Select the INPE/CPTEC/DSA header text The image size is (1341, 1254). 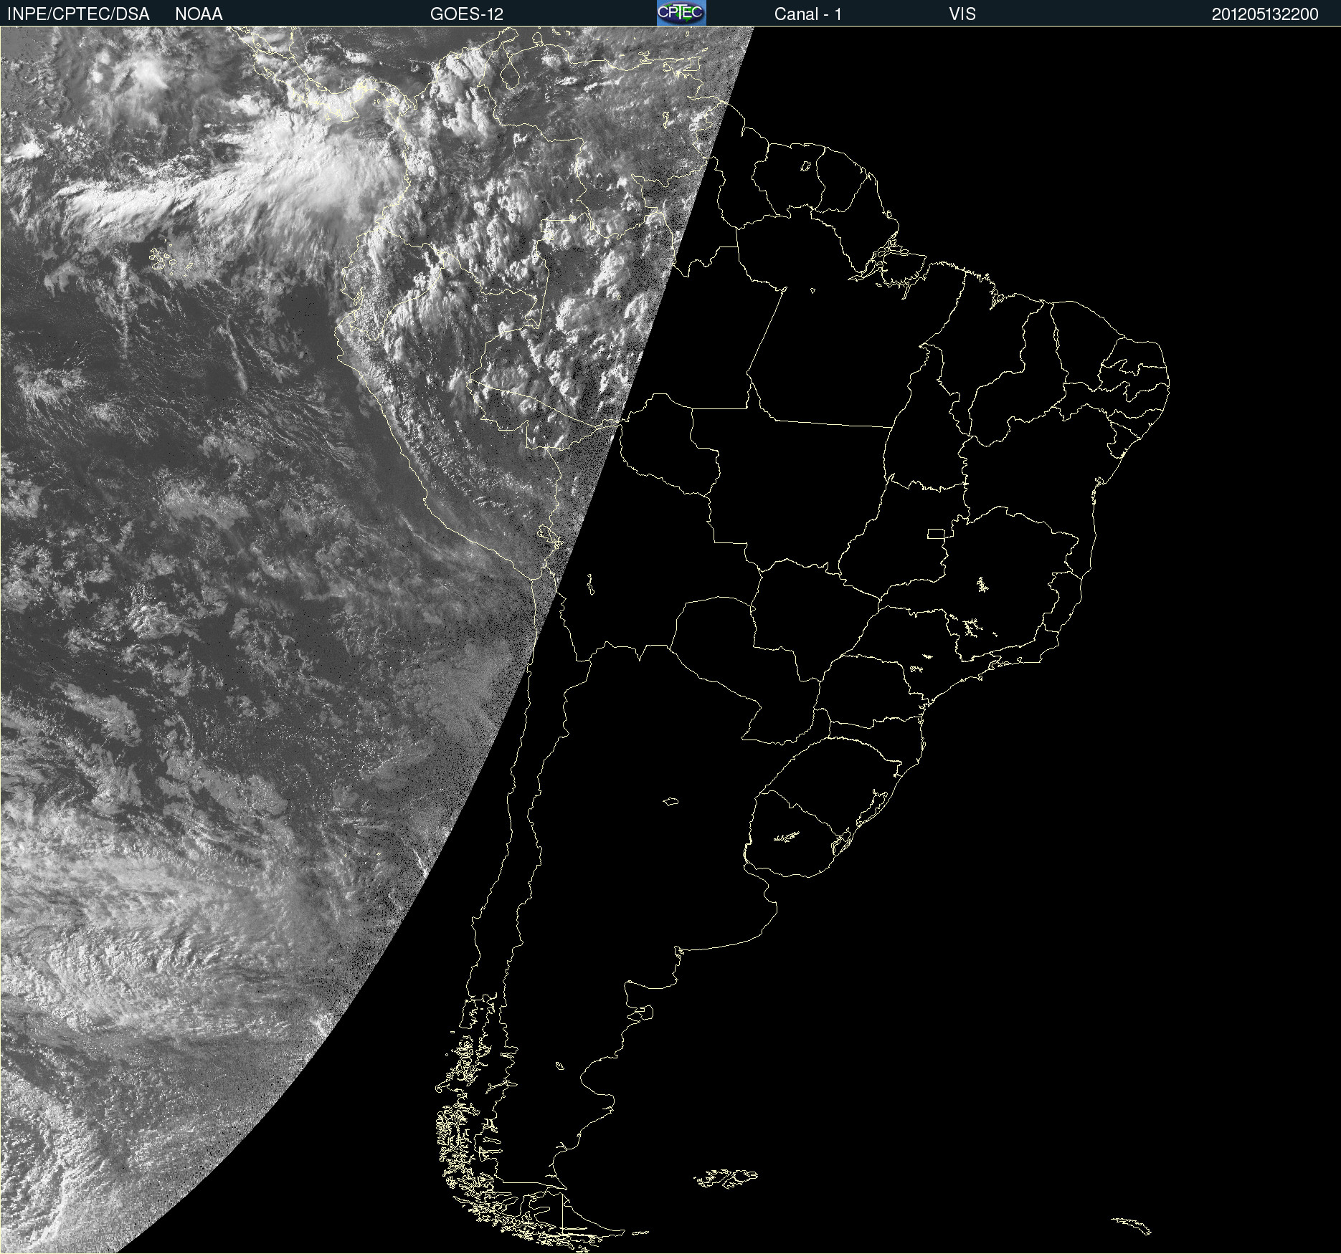(x=78, y=14)
